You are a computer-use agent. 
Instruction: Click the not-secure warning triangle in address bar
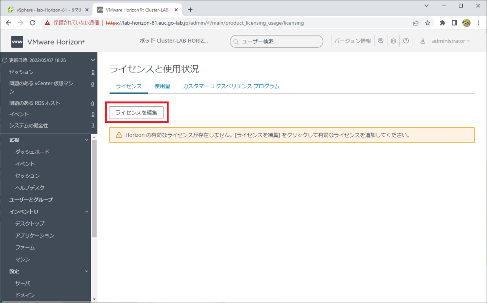pyautogui.click(x=48, y=23)
